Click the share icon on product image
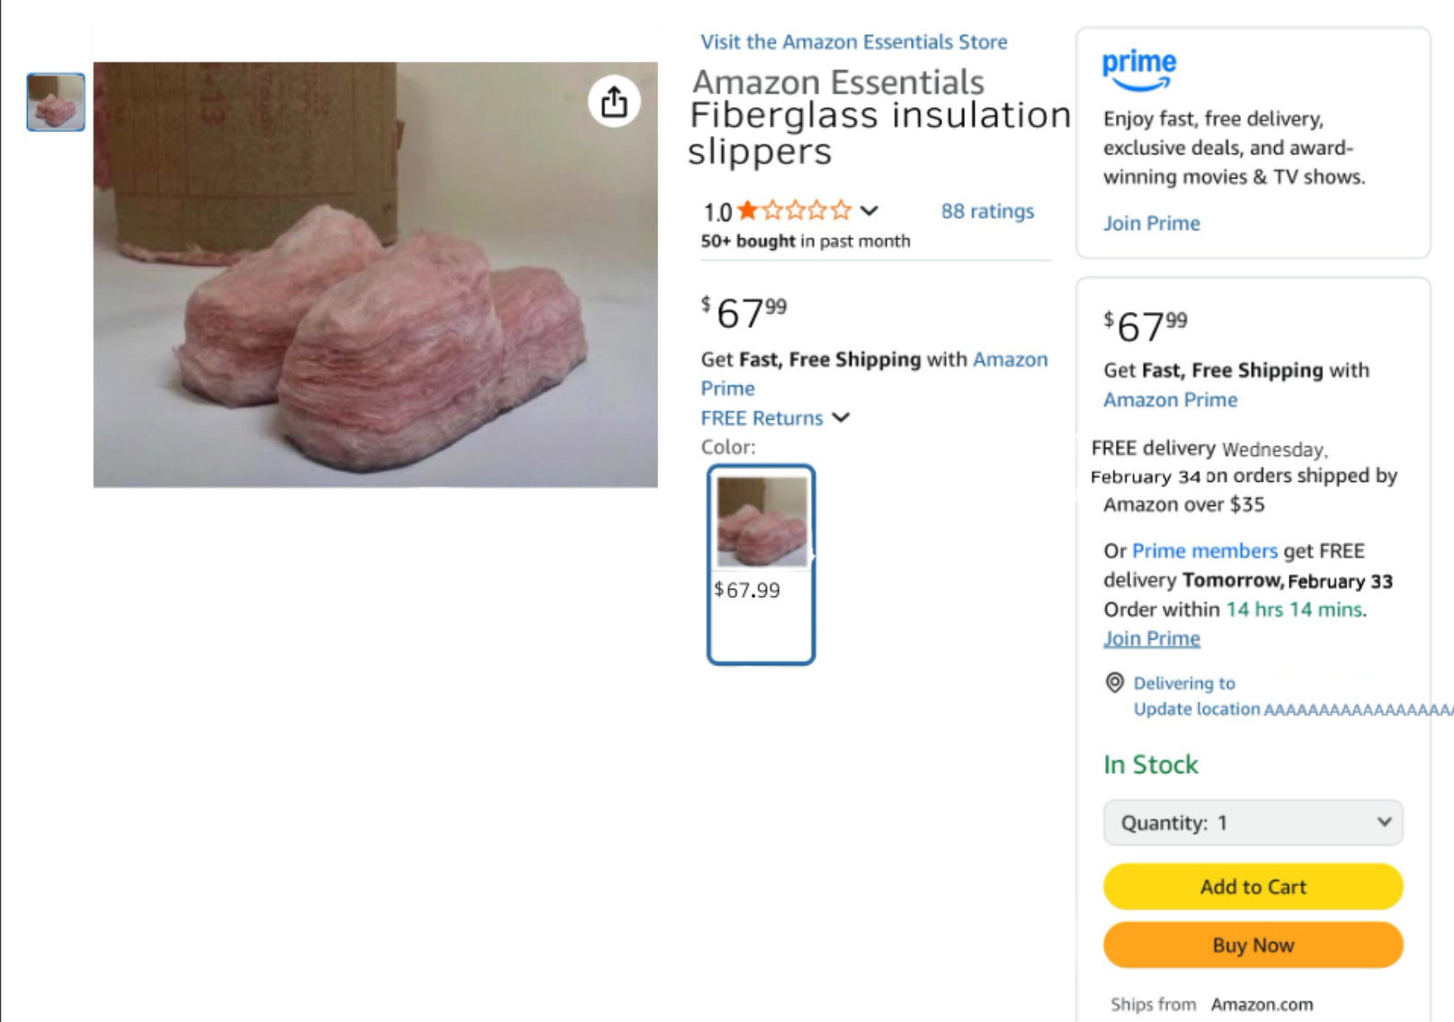The image size is (1454, 1022). click(614, 102)
